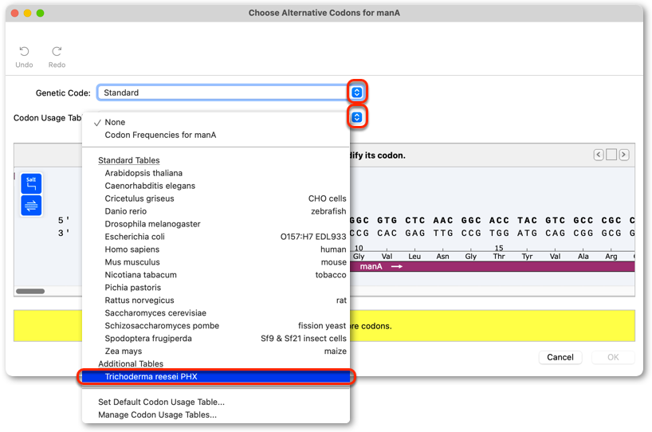Image resolution: width=652 pixels, height=432 pixels.
Task: Click the yellow message banner
Action: click(x=324, y=326)
